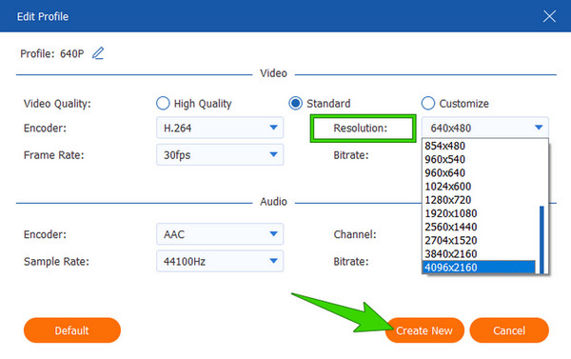Select highlighted 4096x2160 resolution

click(479, 268)
